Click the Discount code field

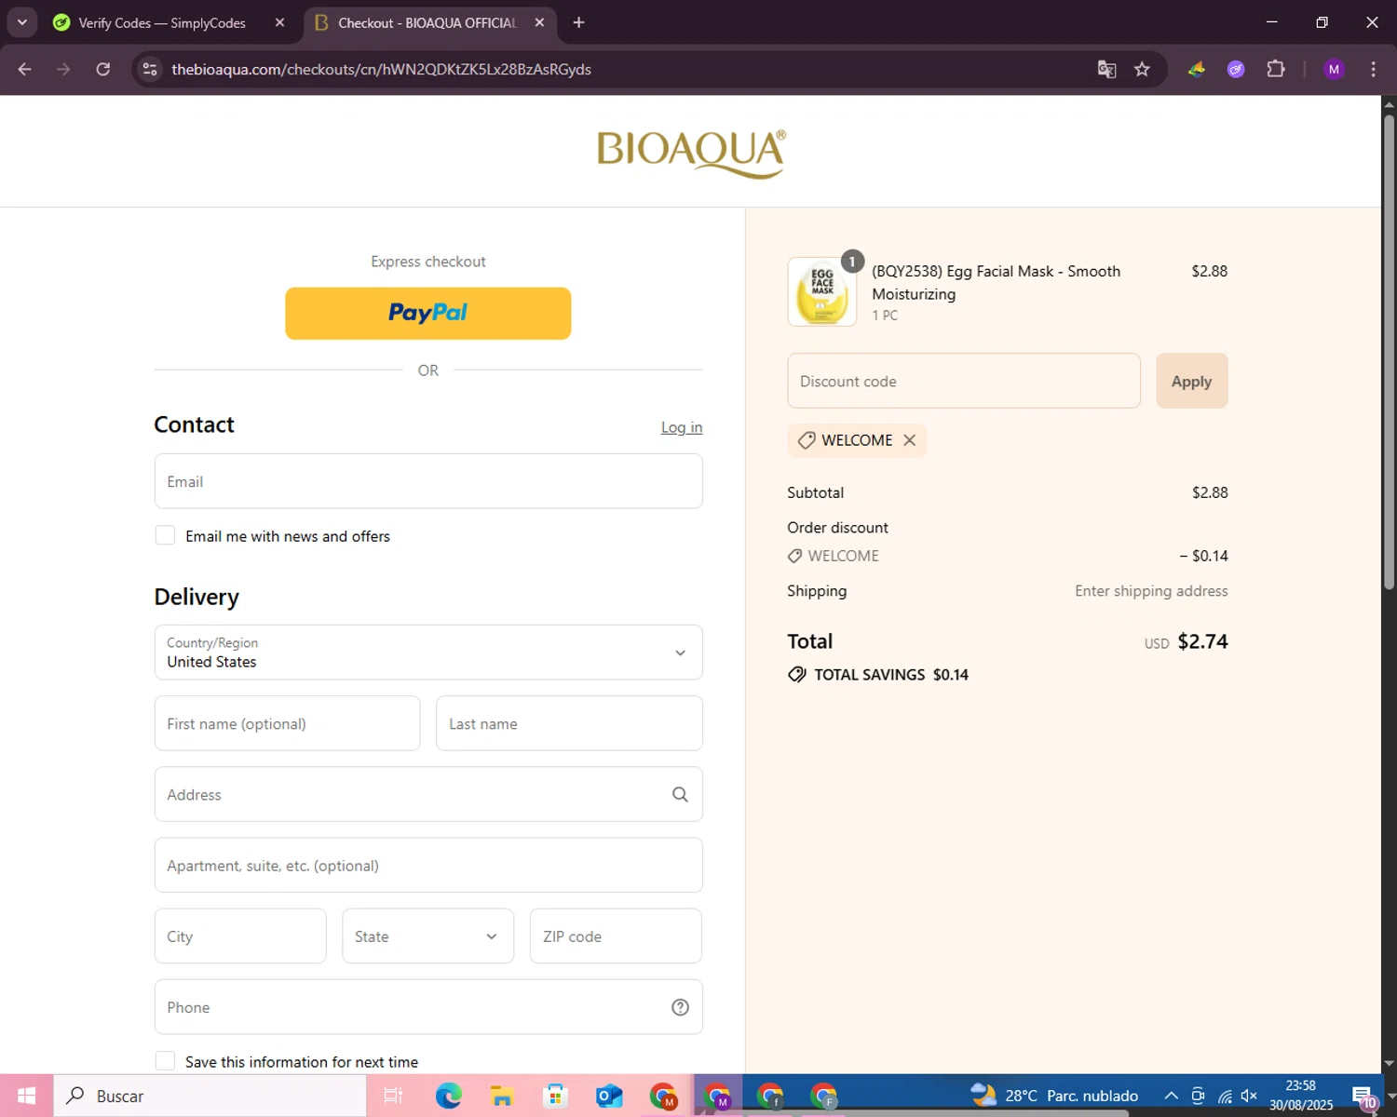click(964, 381)
